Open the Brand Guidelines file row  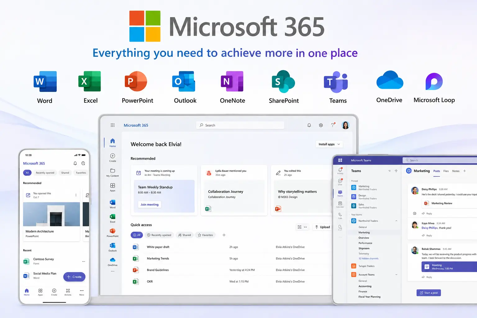tap(231, 270)
